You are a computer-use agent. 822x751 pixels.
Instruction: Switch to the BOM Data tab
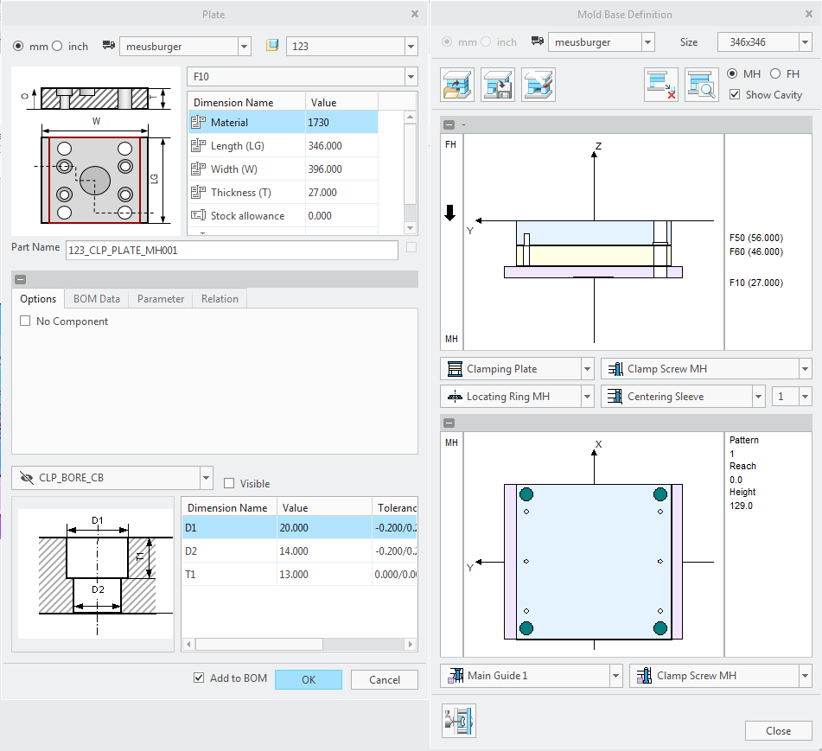tap(96, 299)
